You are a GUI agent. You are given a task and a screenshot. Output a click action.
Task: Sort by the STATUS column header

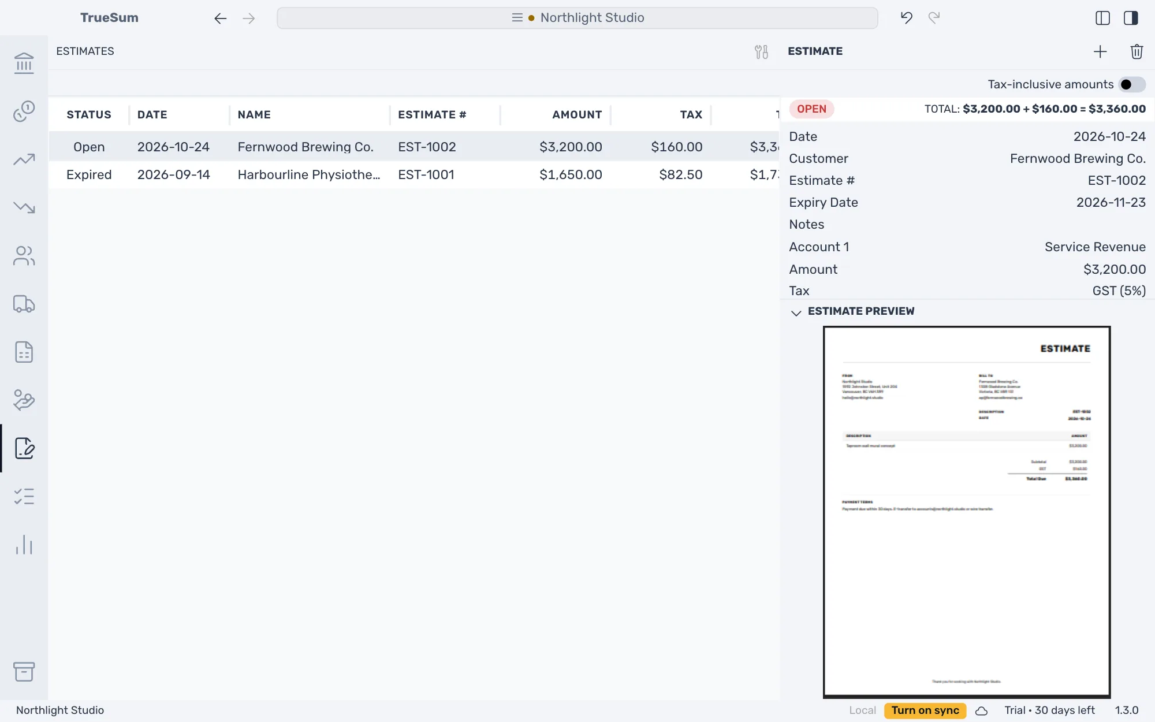click(x=89, y=114)
